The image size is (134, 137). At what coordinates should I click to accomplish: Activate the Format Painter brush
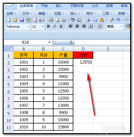coord(111,20)
